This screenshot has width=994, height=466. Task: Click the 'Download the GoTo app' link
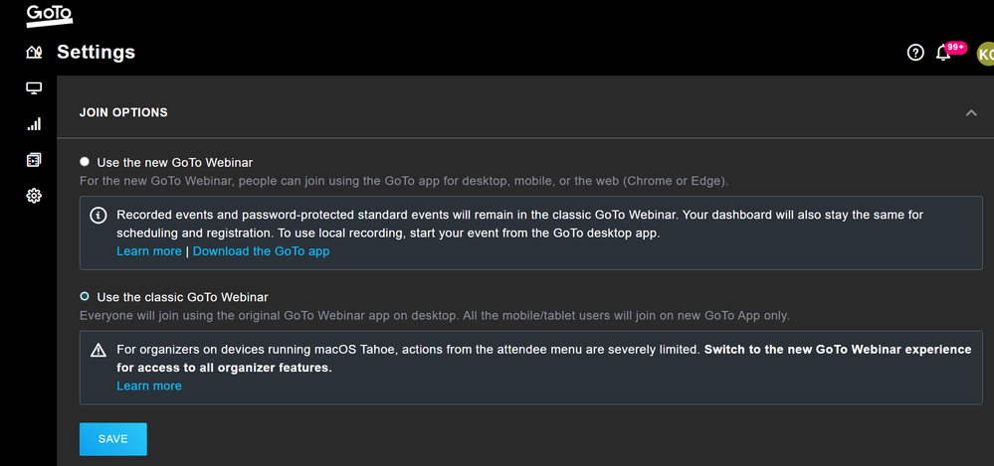[x=261, y=251]
